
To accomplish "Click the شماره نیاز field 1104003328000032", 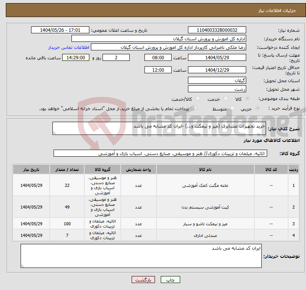I will tap(217, 30).
